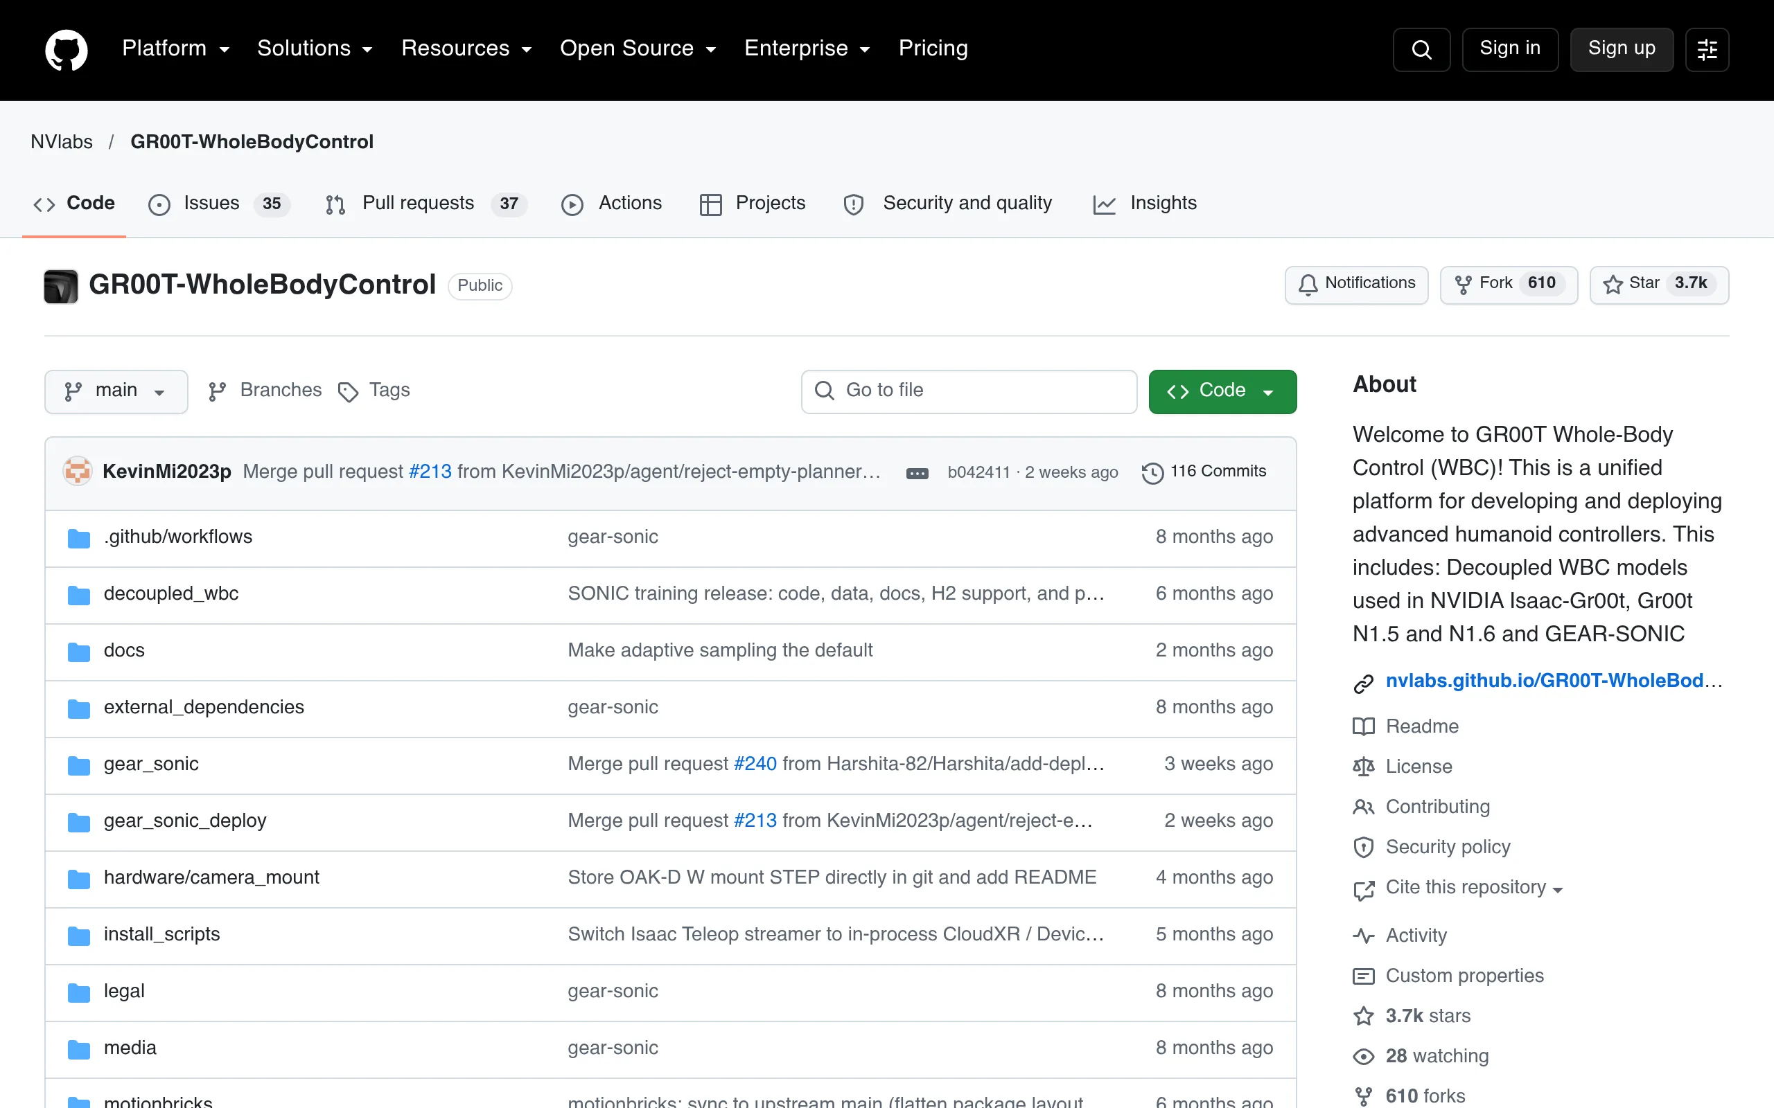
Task: Click the search magnifier icon in header
Action: coord(1421,49)
